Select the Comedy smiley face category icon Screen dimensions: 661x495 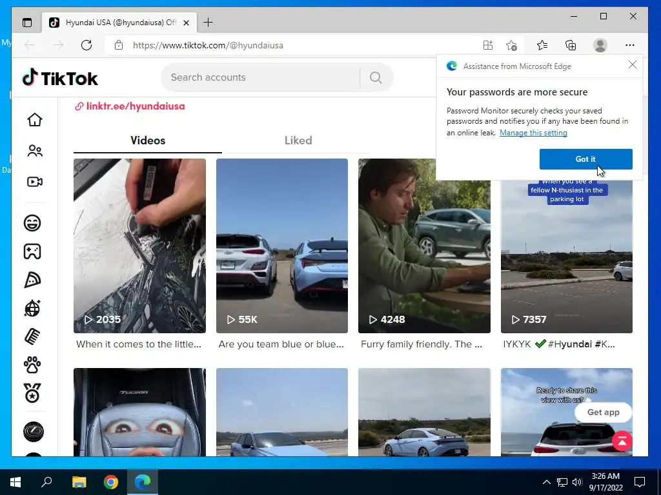pyautogui.click(x=32, y=222)
